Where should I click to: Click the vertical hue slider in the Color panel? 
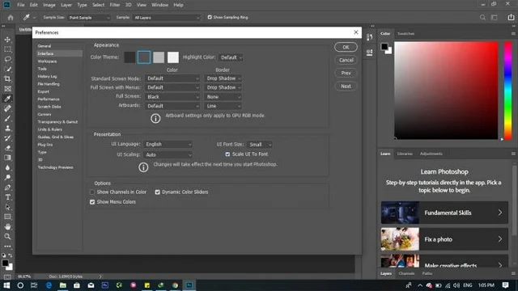(x=507, y=91)
